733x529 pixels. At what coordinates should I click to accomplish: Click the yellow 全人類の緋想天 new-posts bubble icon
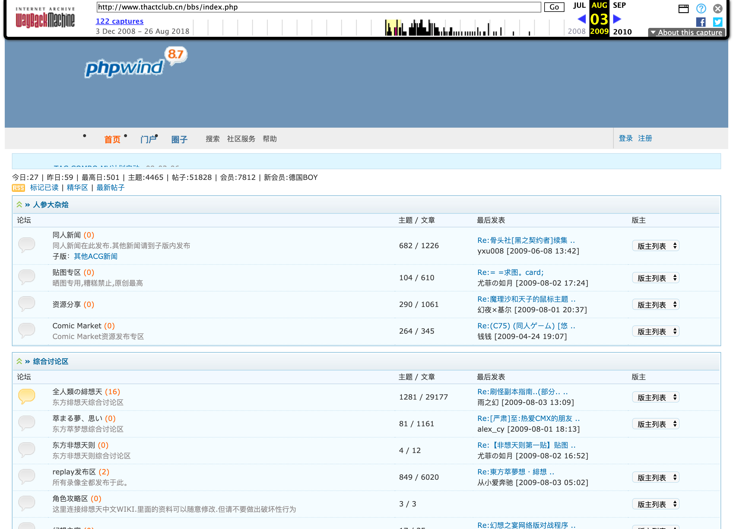point(26,396)
